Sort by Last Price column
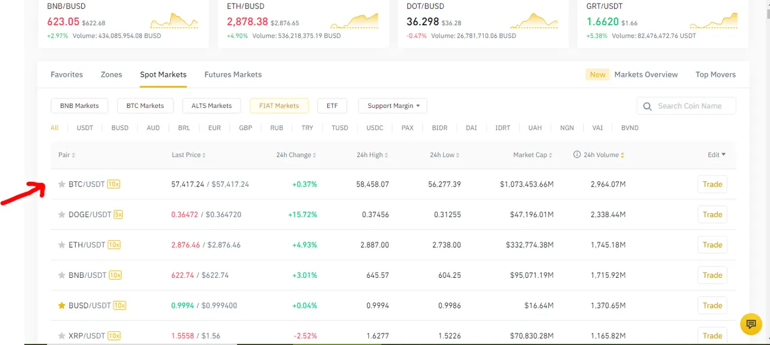Image resolution: width=770 pixels, height=345 pixels. tap(188, 155)
